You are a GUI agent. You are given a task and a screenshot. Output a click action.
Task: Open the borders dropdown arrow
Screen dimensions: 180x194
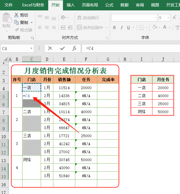pyautogui.click(x=147, y=27)
